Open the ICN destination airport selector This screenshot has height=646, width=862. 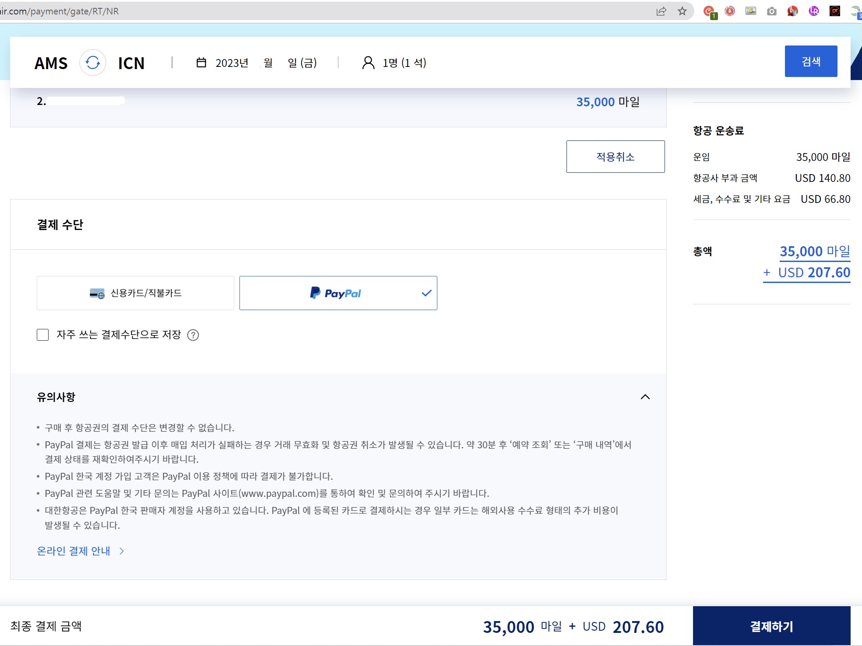pos(131,63)
